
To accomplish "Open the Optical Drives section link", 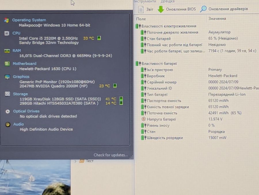I will tap(26, 111).
